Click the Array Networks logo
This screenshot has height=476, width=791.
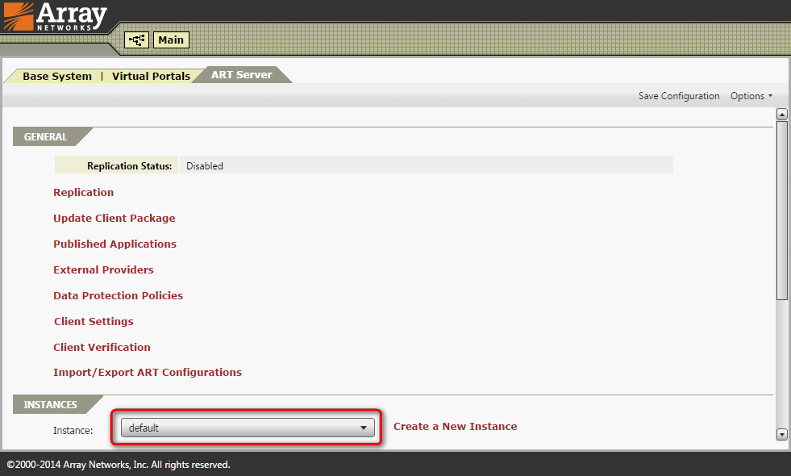pyautogui.click(x=56, y=16)
